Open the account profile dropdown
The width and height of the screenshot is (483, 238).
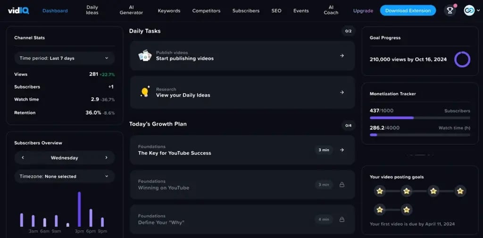click(x=471, y=10)
